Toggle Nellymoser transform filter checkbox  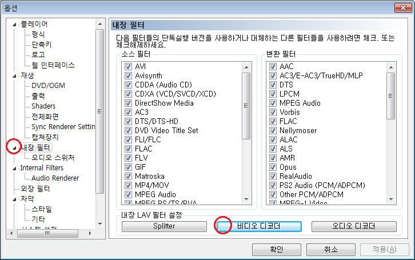pos(273,130)
